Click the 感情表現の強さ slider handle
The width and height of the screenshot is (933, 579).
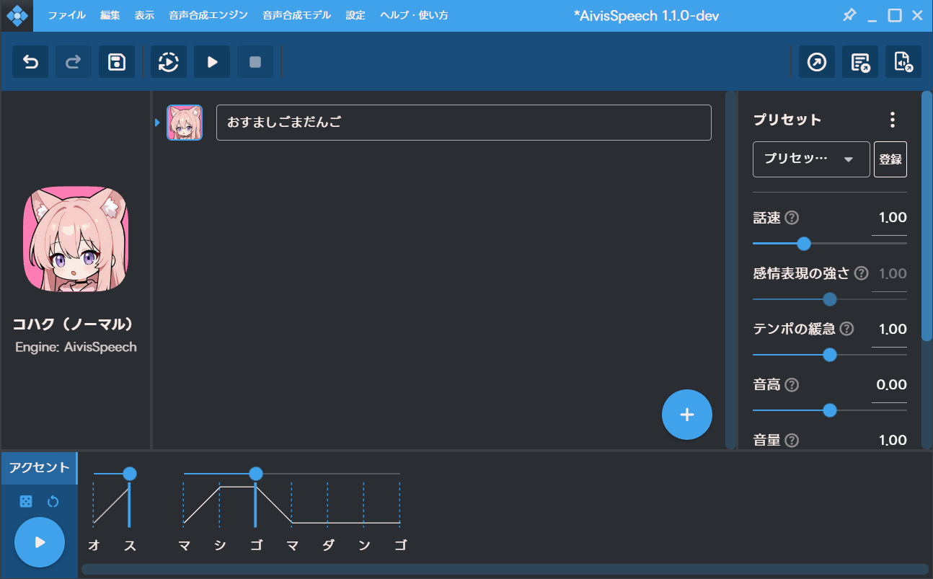point(830,299)
